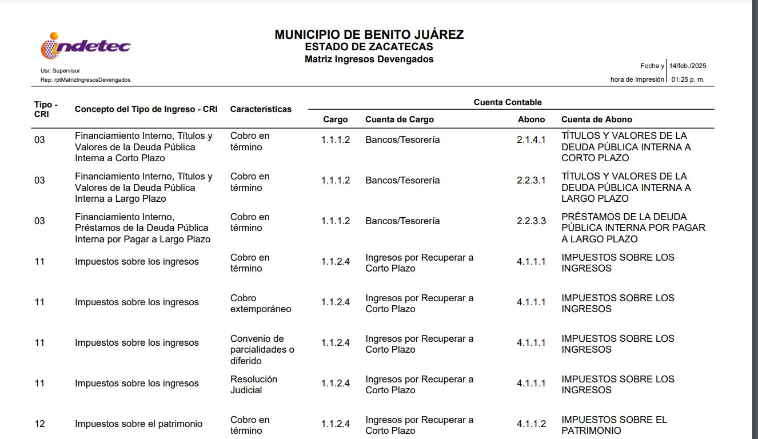Click the print date 14/feb./2025
The width and height of the screenshot is (758, 439).
coord(687,65)
